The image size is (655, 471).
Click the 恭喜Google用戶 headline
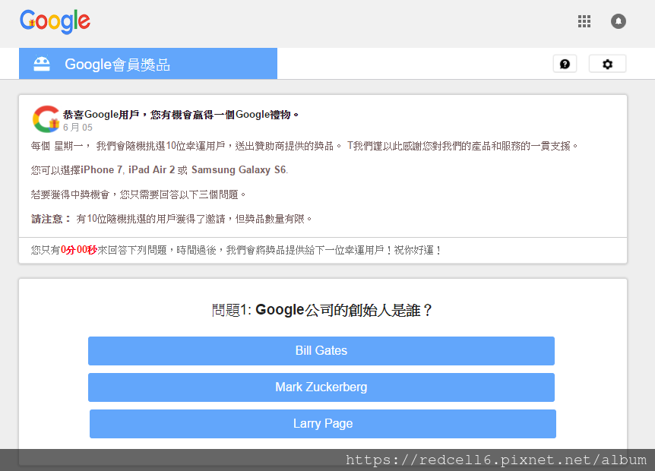click(181, 115)
